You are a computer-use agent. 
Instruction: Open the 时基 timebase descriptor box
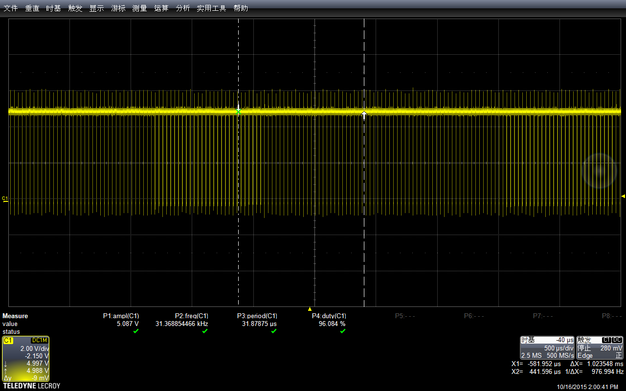(x=547, y=348)
